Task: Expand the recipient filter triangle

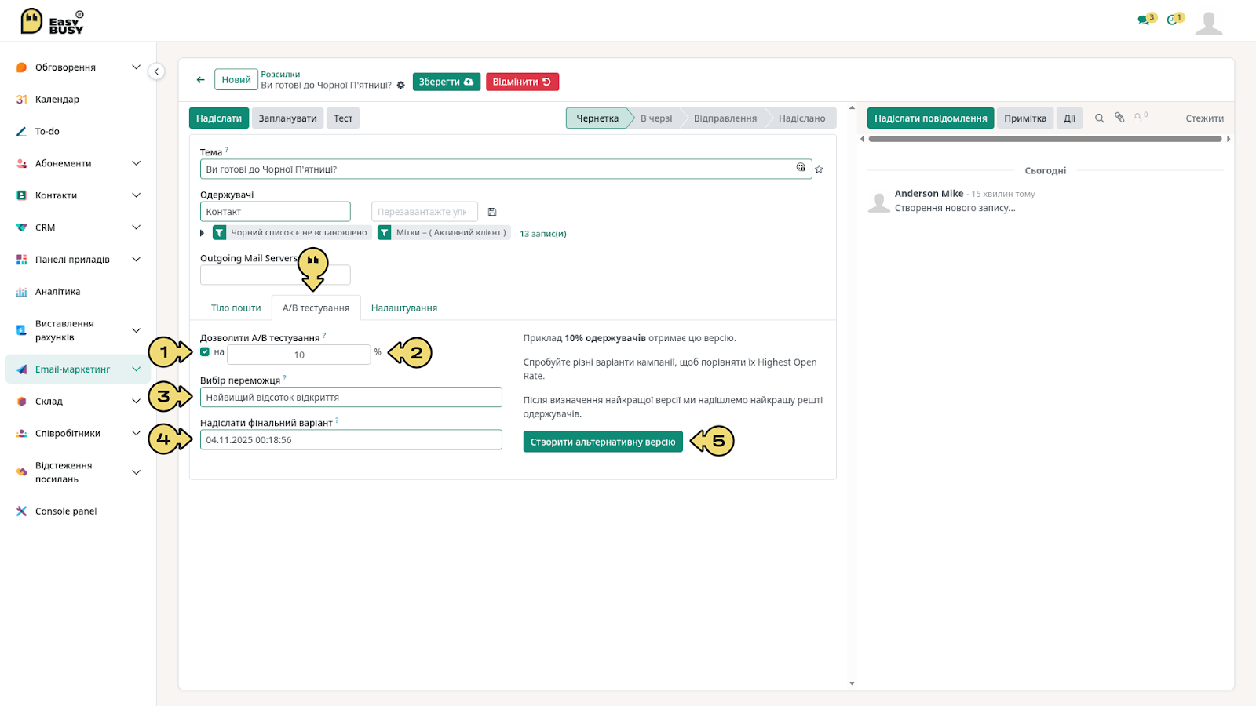Action: 203,233
